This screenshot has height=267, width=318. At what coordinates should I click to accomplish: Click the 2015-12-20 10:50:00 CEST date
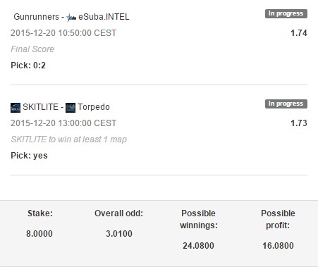tap(63, 33)
